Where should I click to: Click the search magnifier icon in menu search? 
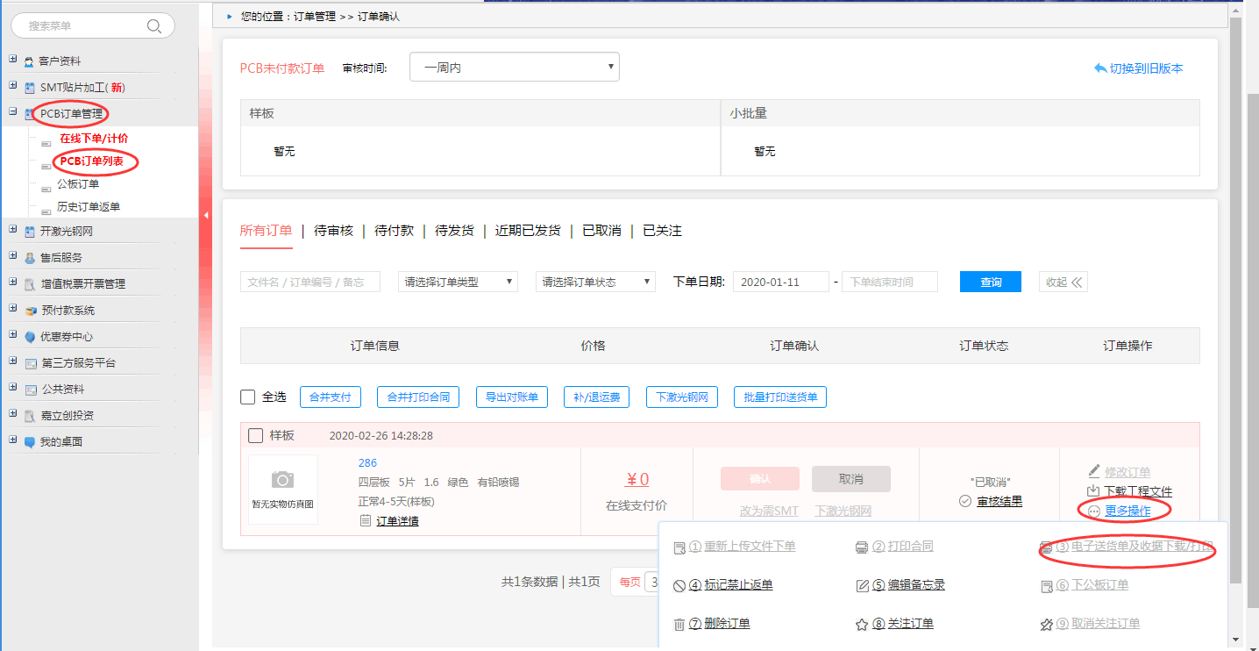154,26
